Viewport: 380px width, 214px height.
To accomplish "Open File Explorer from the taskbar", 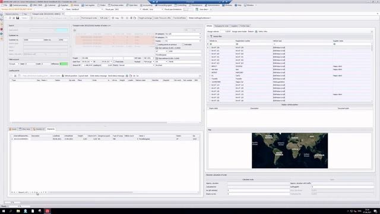I will (18, 211).
